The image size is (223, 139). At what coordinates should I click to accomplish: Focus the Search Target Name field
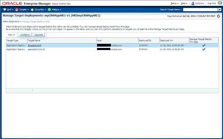200,10
